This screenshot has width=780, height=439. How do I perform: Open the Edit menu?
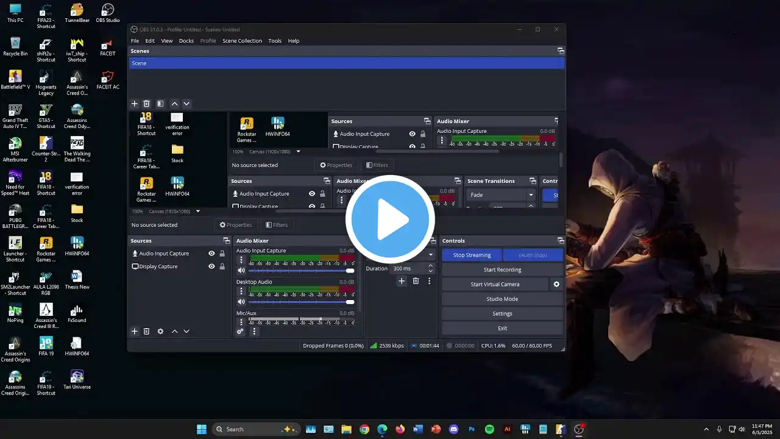click(150, 41)
